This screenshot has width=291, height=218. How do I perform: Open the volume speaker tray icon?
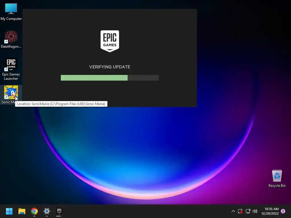(x=255, y=211)
